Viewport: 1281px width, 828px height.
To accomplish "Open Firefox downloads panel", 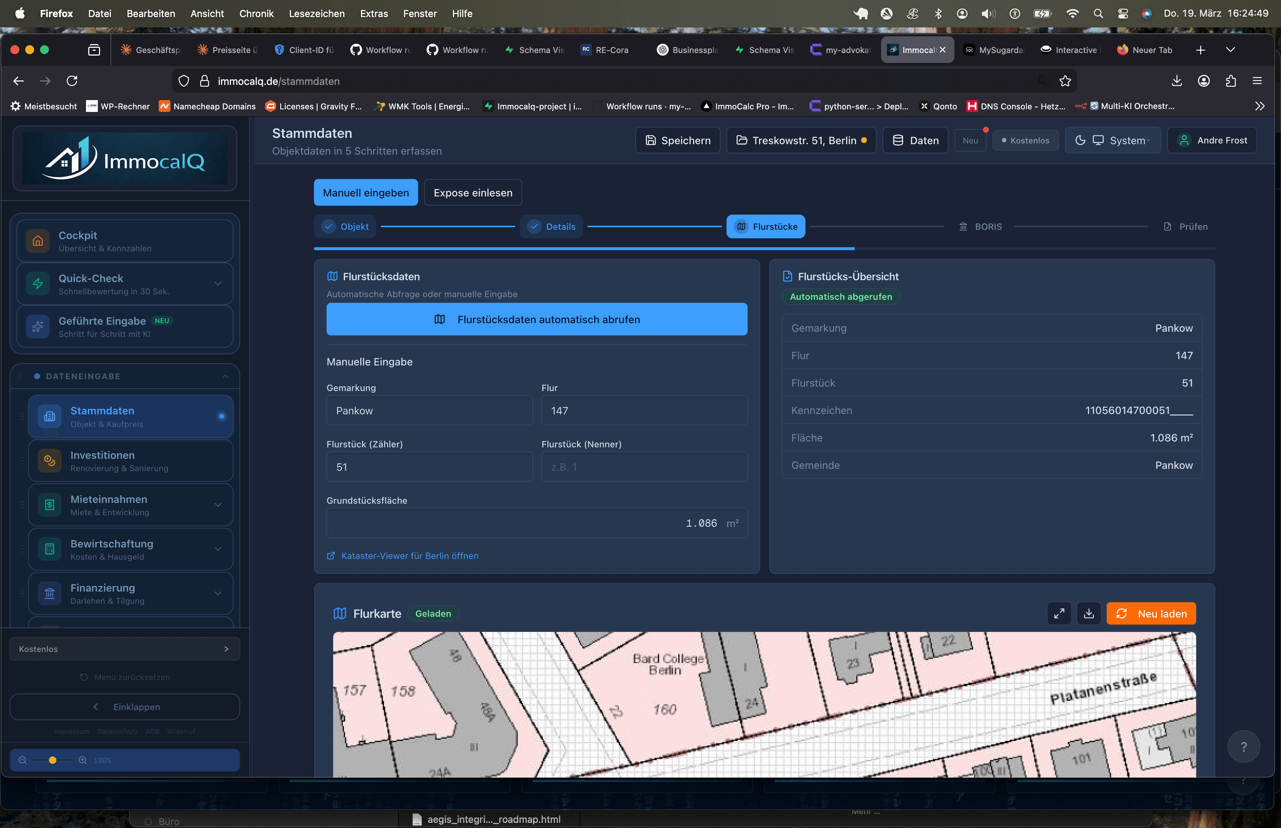I will tap(1177, 81).
